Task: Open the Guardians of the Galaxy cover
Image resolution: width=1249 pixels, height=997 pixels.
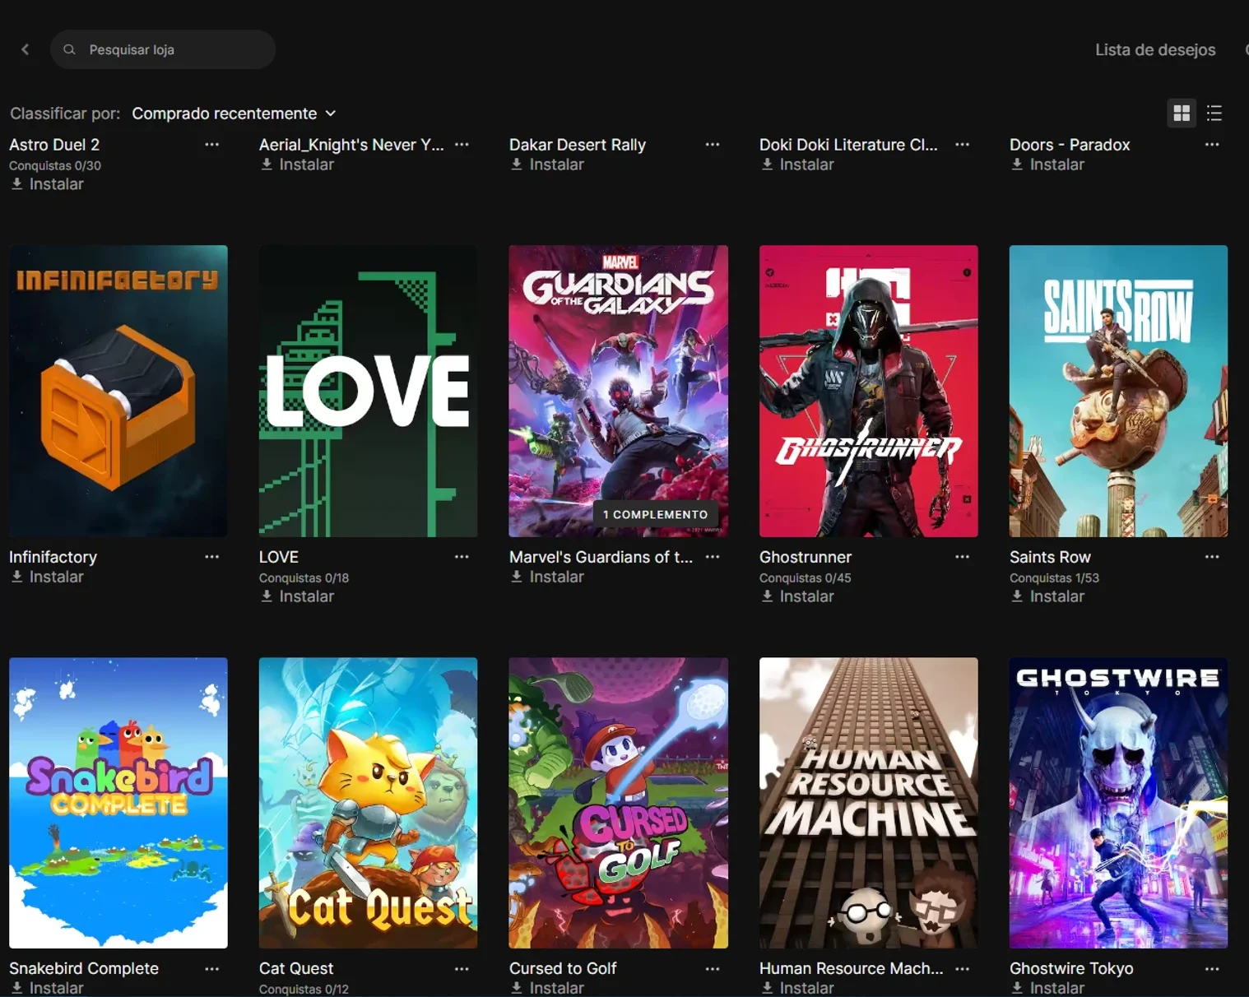Action: pyautogui.click(x=619, y=391)
